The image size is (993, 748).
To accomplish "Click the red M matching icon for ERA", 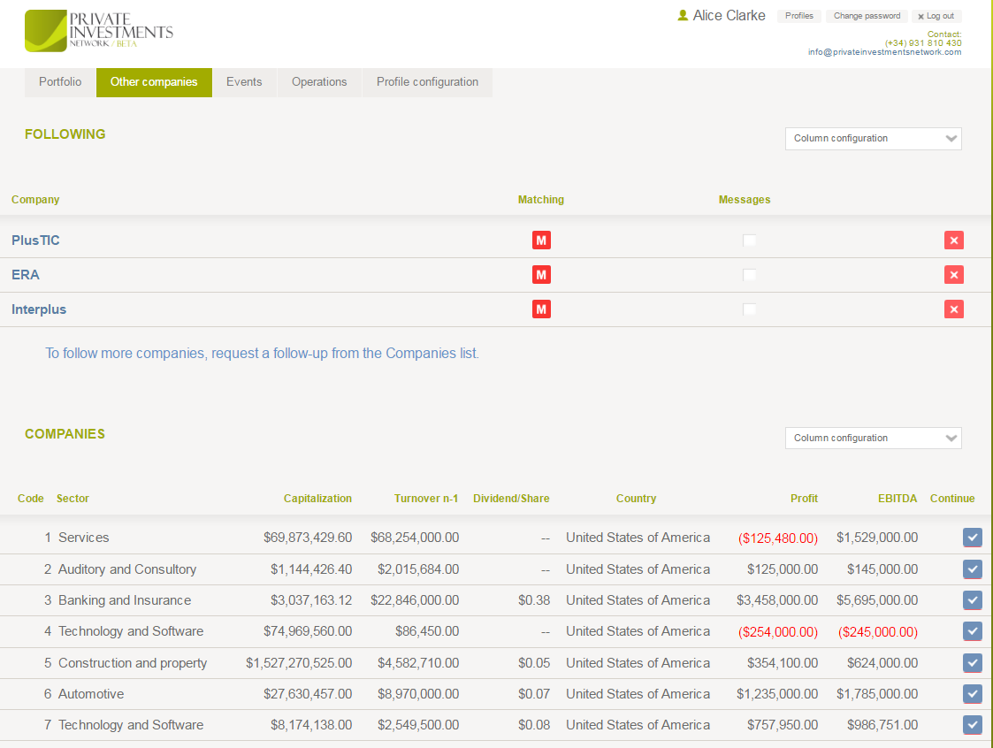I will [541, 275].
